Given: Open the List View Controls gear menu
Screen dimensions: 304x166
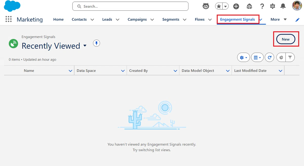Looking at the screenshot, I should click(243, 58).
